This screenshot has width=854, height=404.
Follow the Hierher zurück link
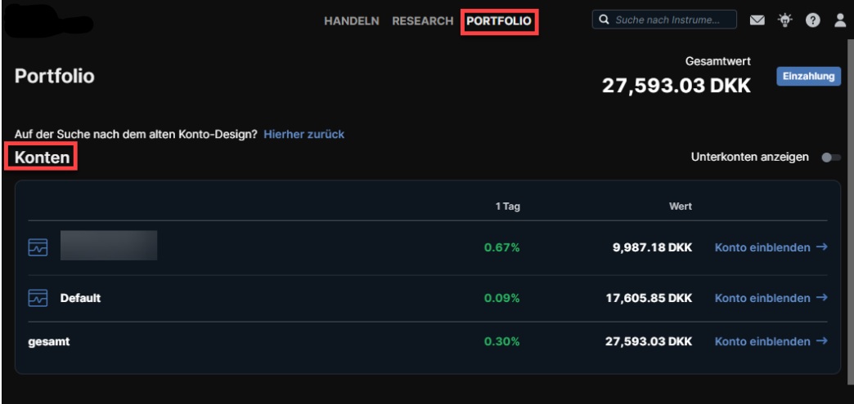click(303, 134)
